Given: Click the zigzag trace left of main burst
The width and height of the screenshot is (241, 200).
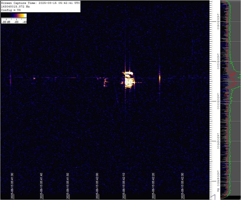Looking at the screenshot, I should (x=106, y=83).
